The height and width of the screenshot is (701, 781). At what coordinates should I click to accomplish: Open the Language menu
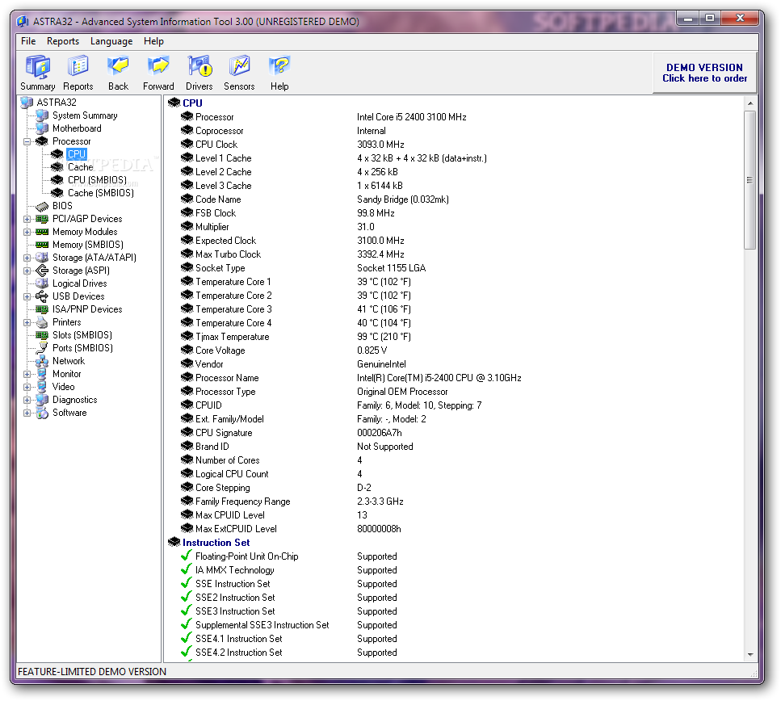[x=111, y=41]
